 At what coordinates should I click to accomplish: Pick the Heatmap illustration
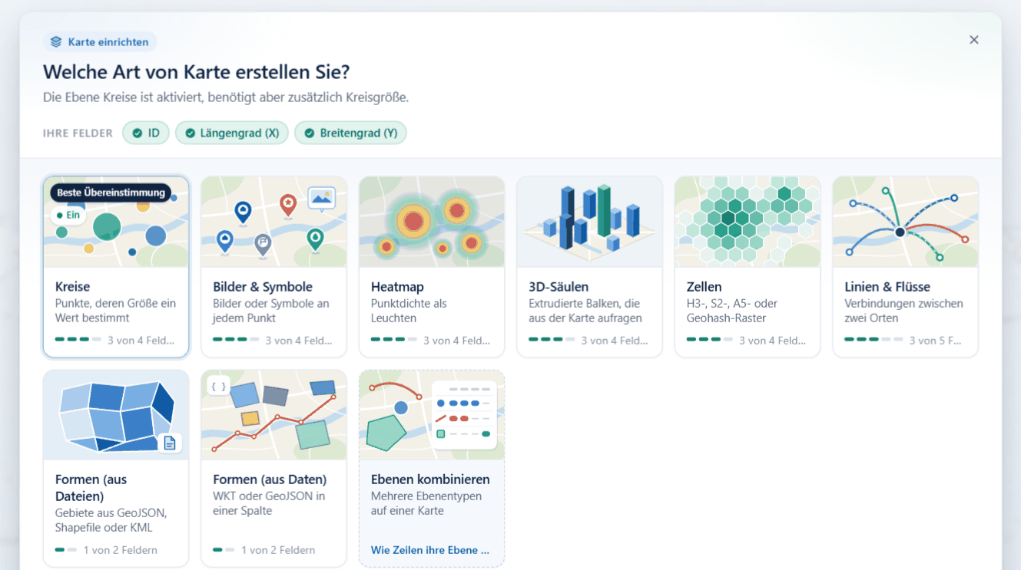432,222
